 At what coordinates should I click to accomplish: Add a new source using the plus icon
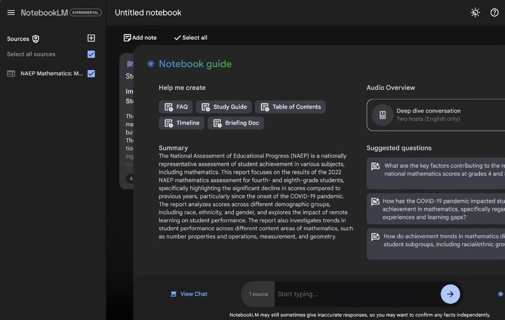click(91, 38)
